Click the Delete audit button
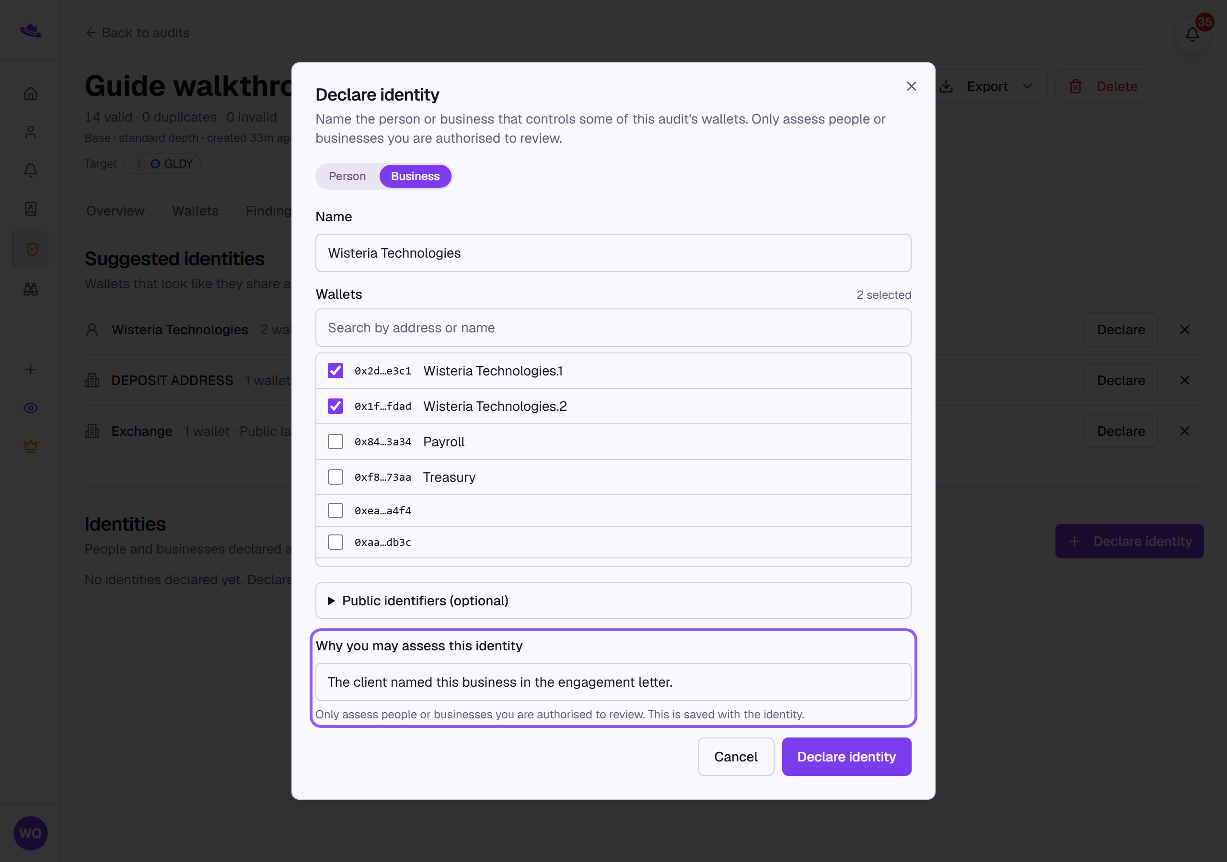1227x862 pixels. 1103,87
